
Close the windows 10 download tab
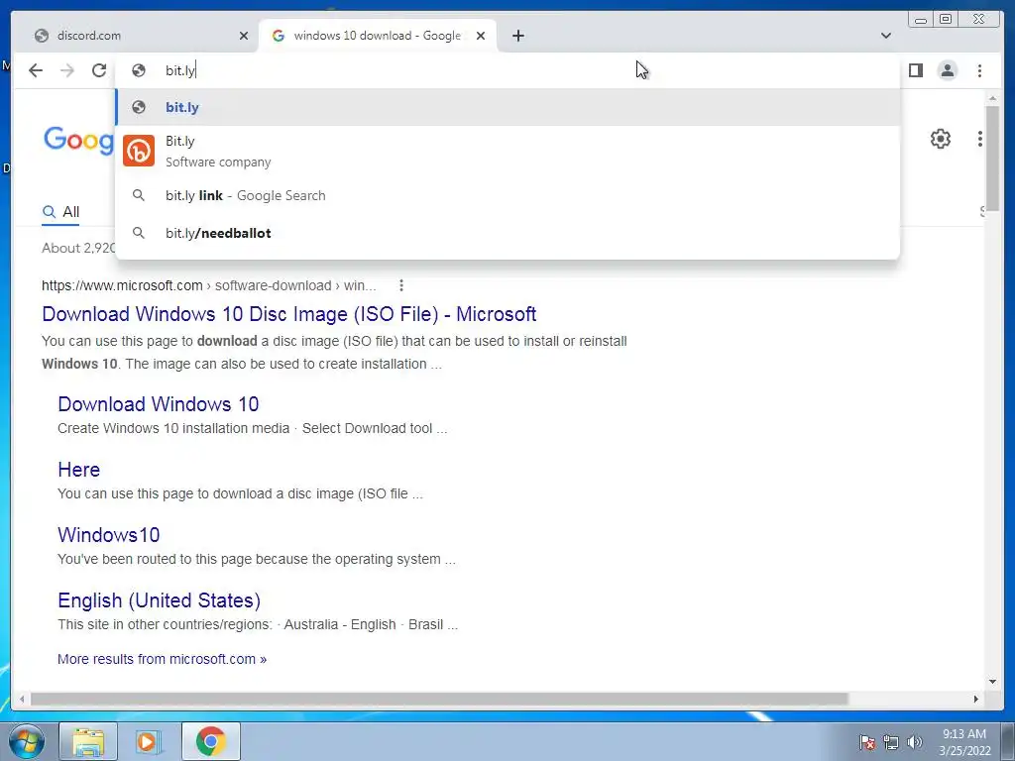coord(481,36)
